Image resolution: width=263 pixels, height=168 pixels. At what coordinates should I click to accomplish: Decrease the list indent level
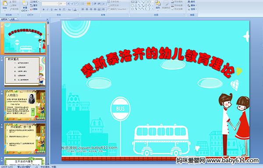click(95, 3)
